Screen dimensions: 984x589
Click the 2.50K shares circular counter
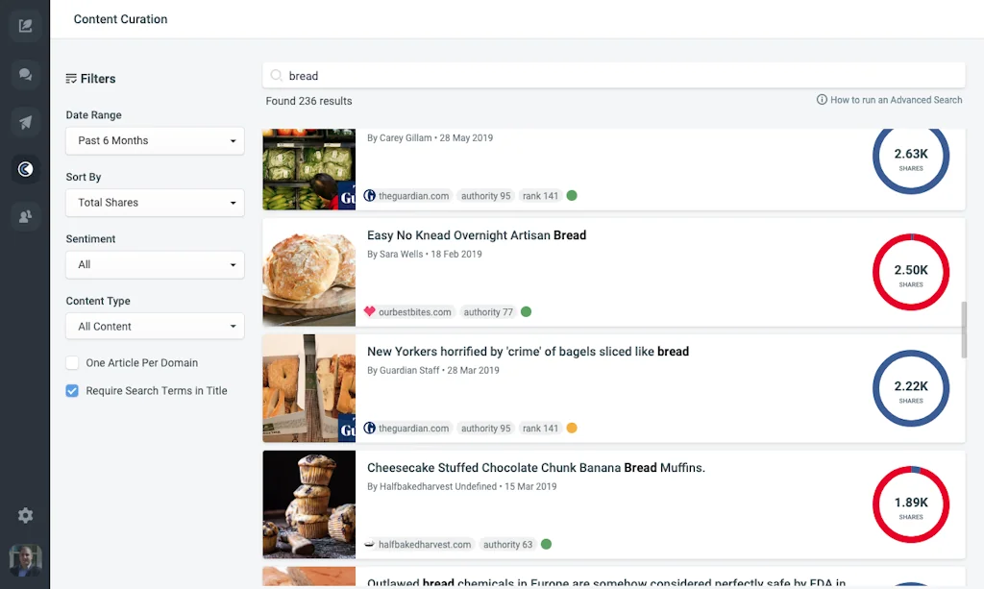point(910,272)
